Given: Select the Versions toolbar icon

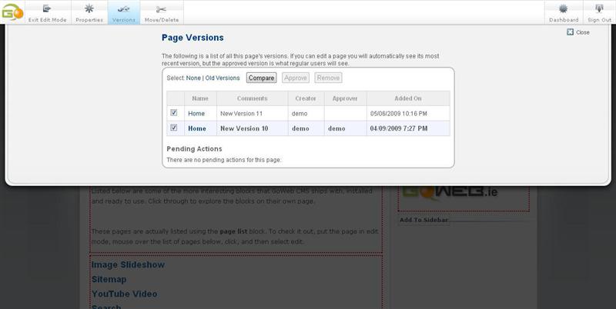Looking at the screenshot, I should 123,9.
